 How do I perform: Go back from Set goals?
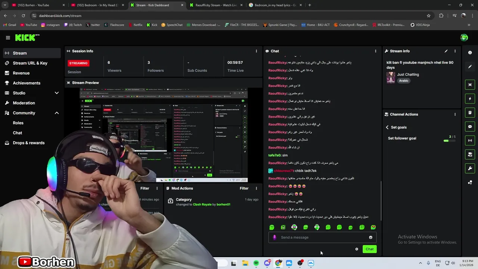click(387, 127)
